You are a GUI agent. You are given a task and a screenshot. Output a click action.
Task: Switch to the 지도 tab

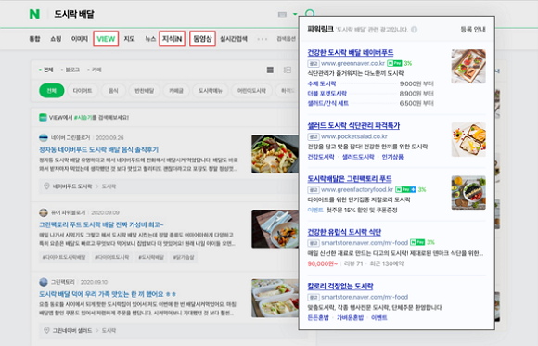tap(129, 39)
